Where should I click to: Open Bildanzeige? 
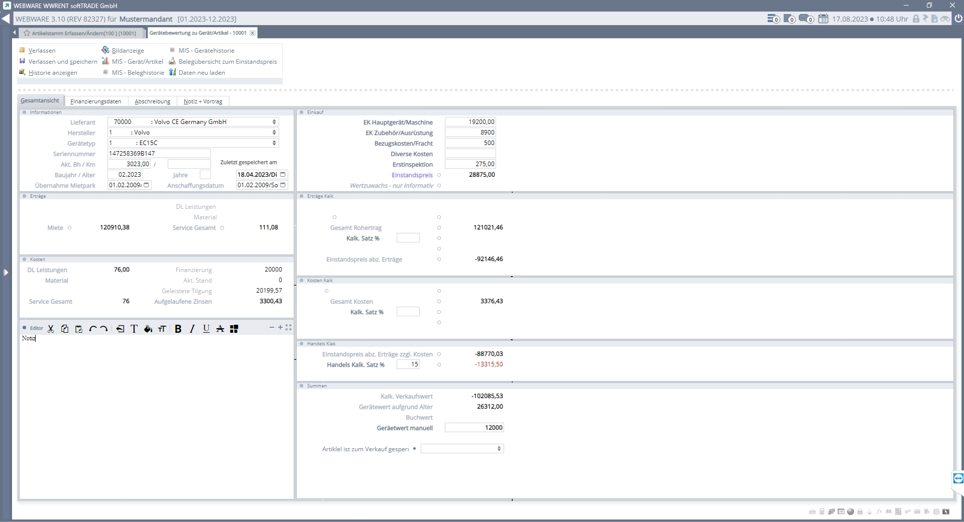click(123, 50)
